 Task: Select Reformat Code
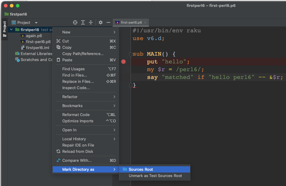(86, 115)
